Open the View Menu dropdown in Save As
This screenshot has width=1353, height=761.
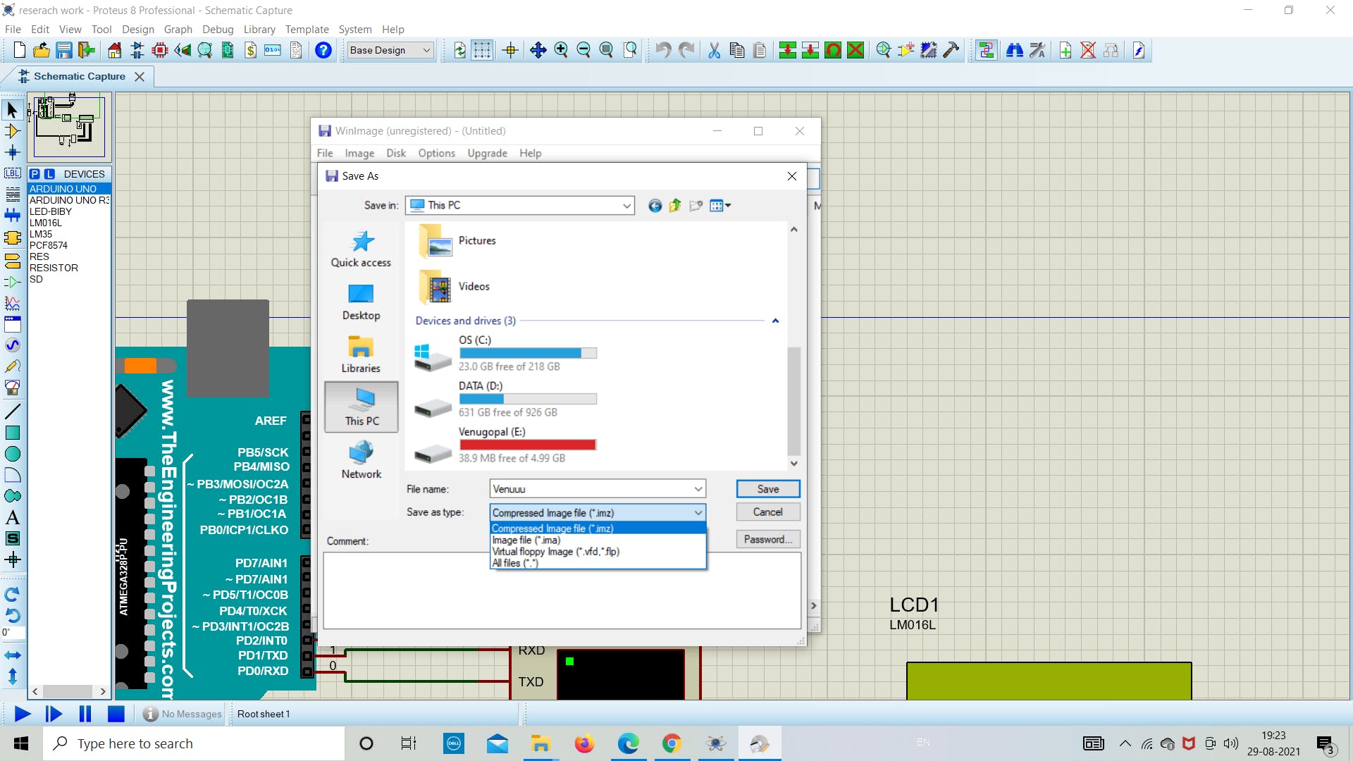(x=720, y=206)
